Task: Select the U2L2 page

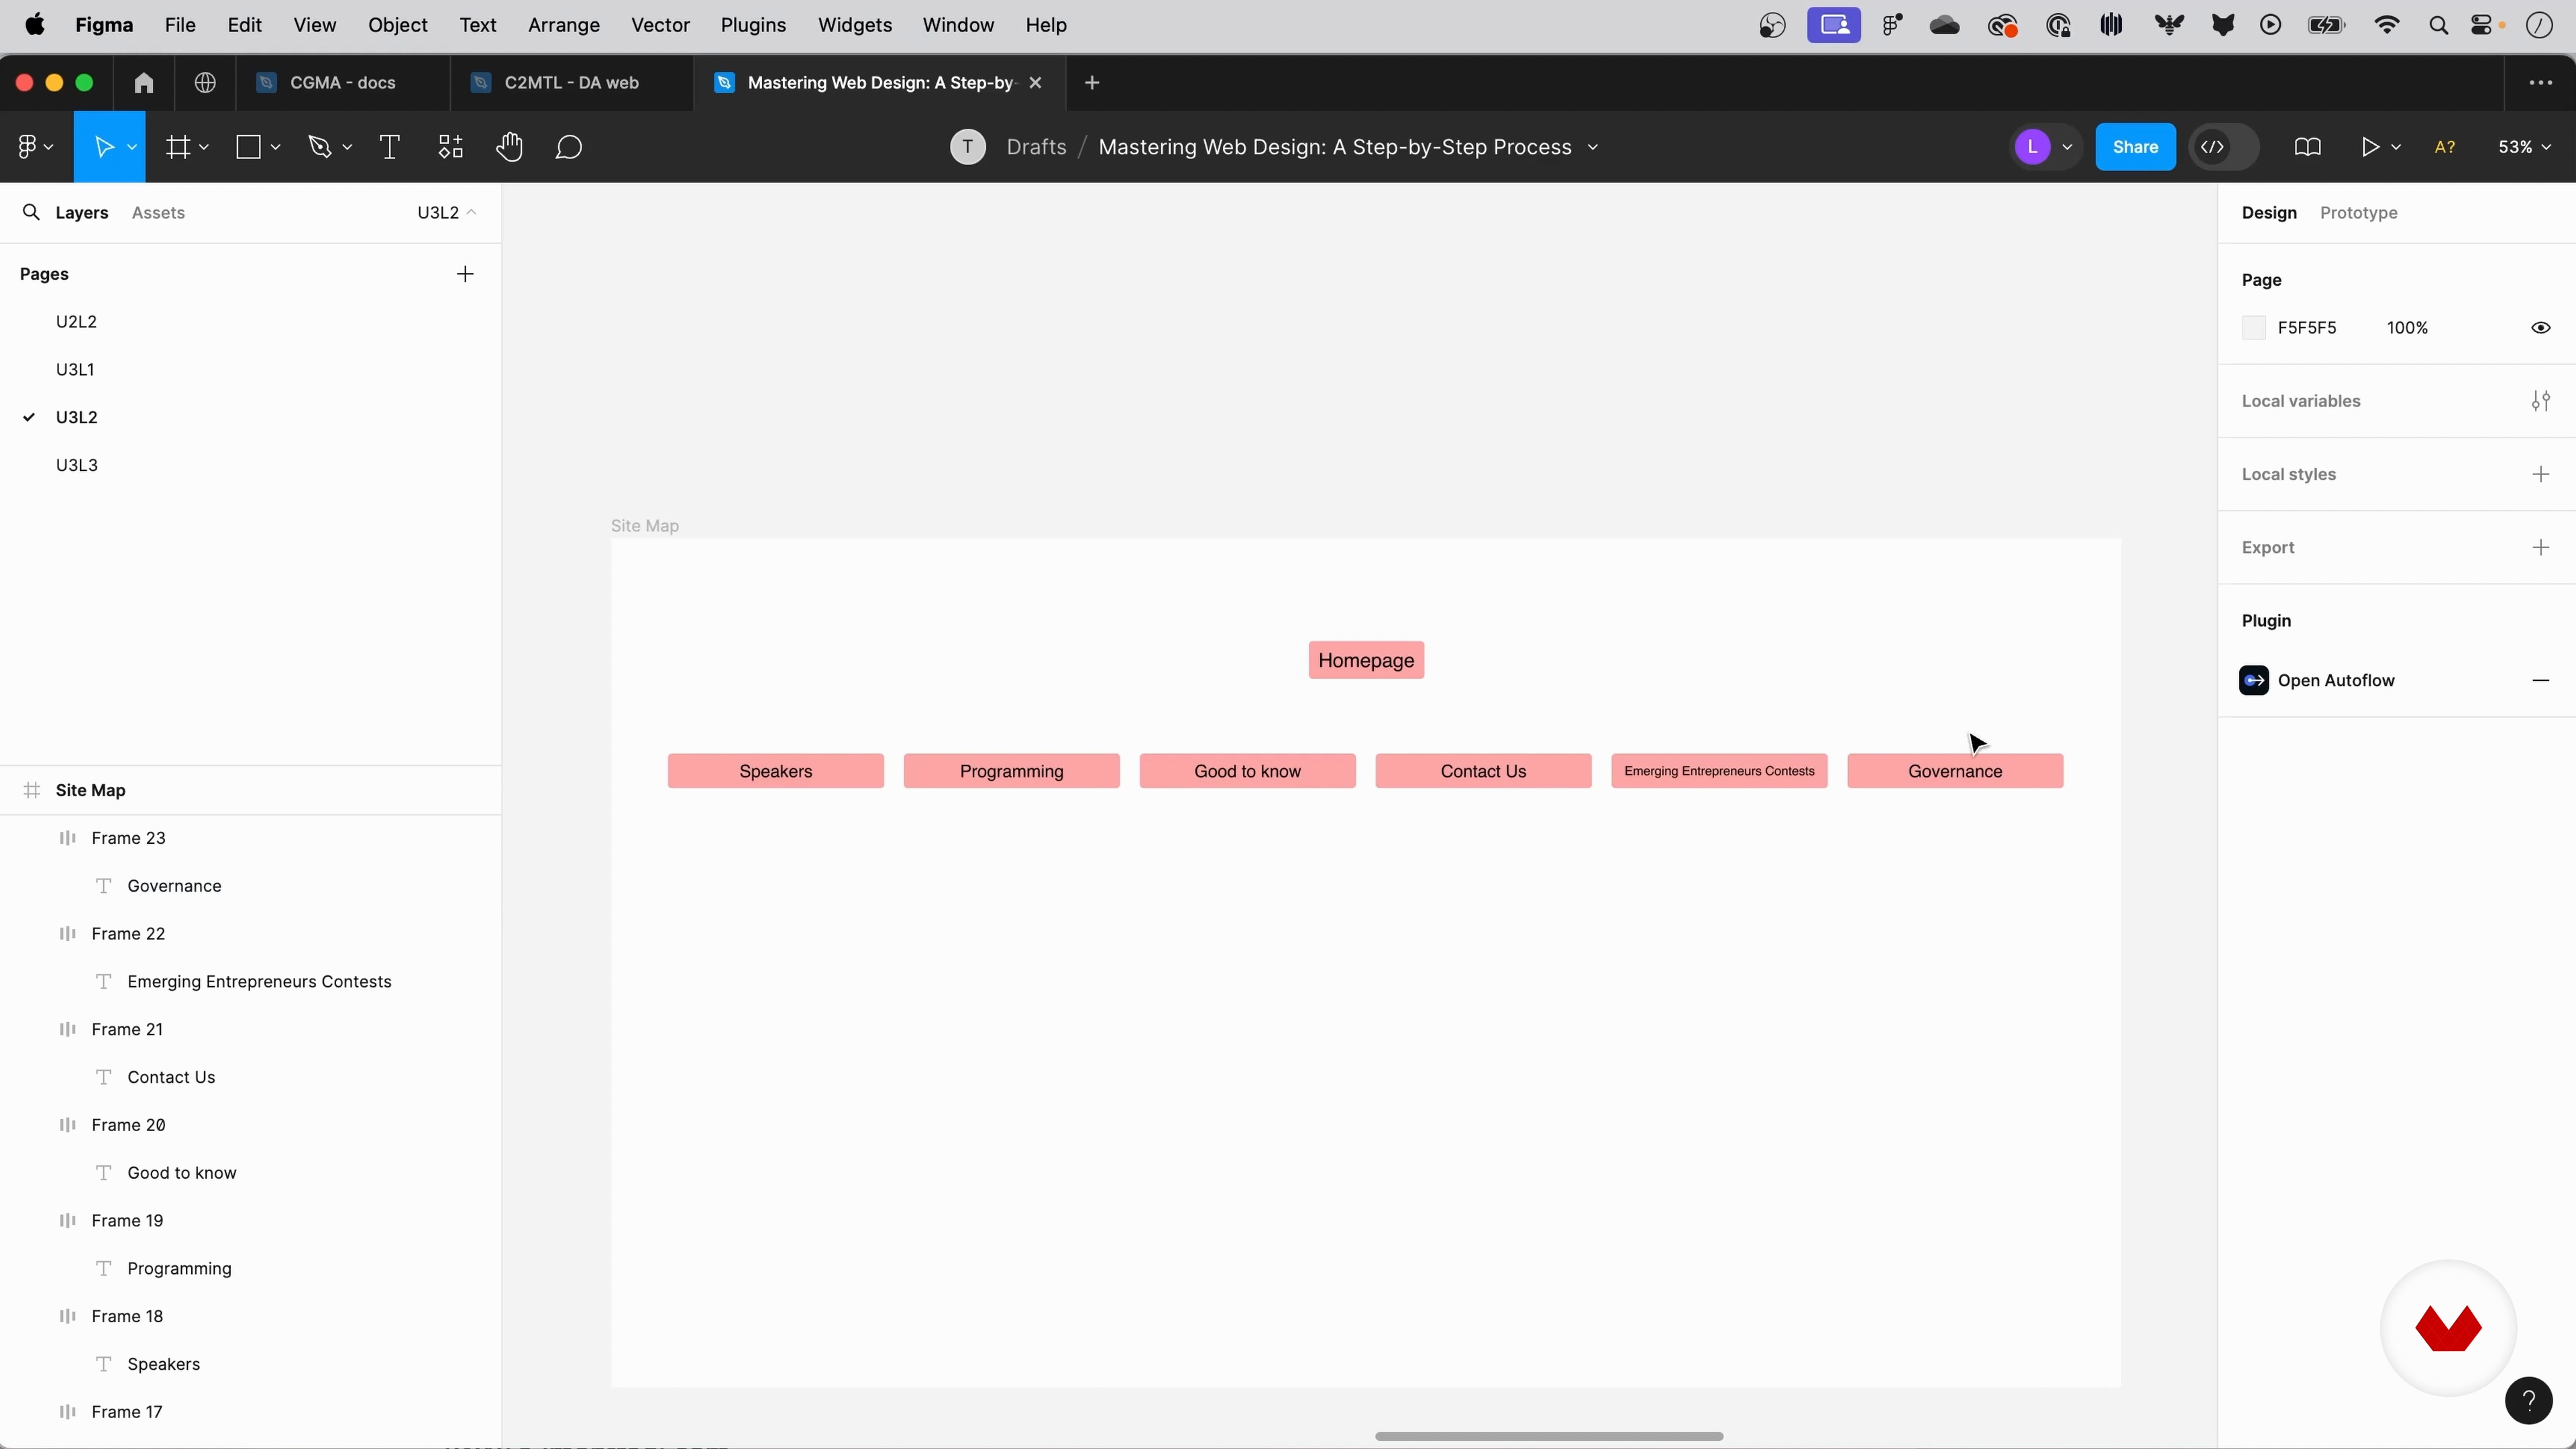Action: pos(77,322)
